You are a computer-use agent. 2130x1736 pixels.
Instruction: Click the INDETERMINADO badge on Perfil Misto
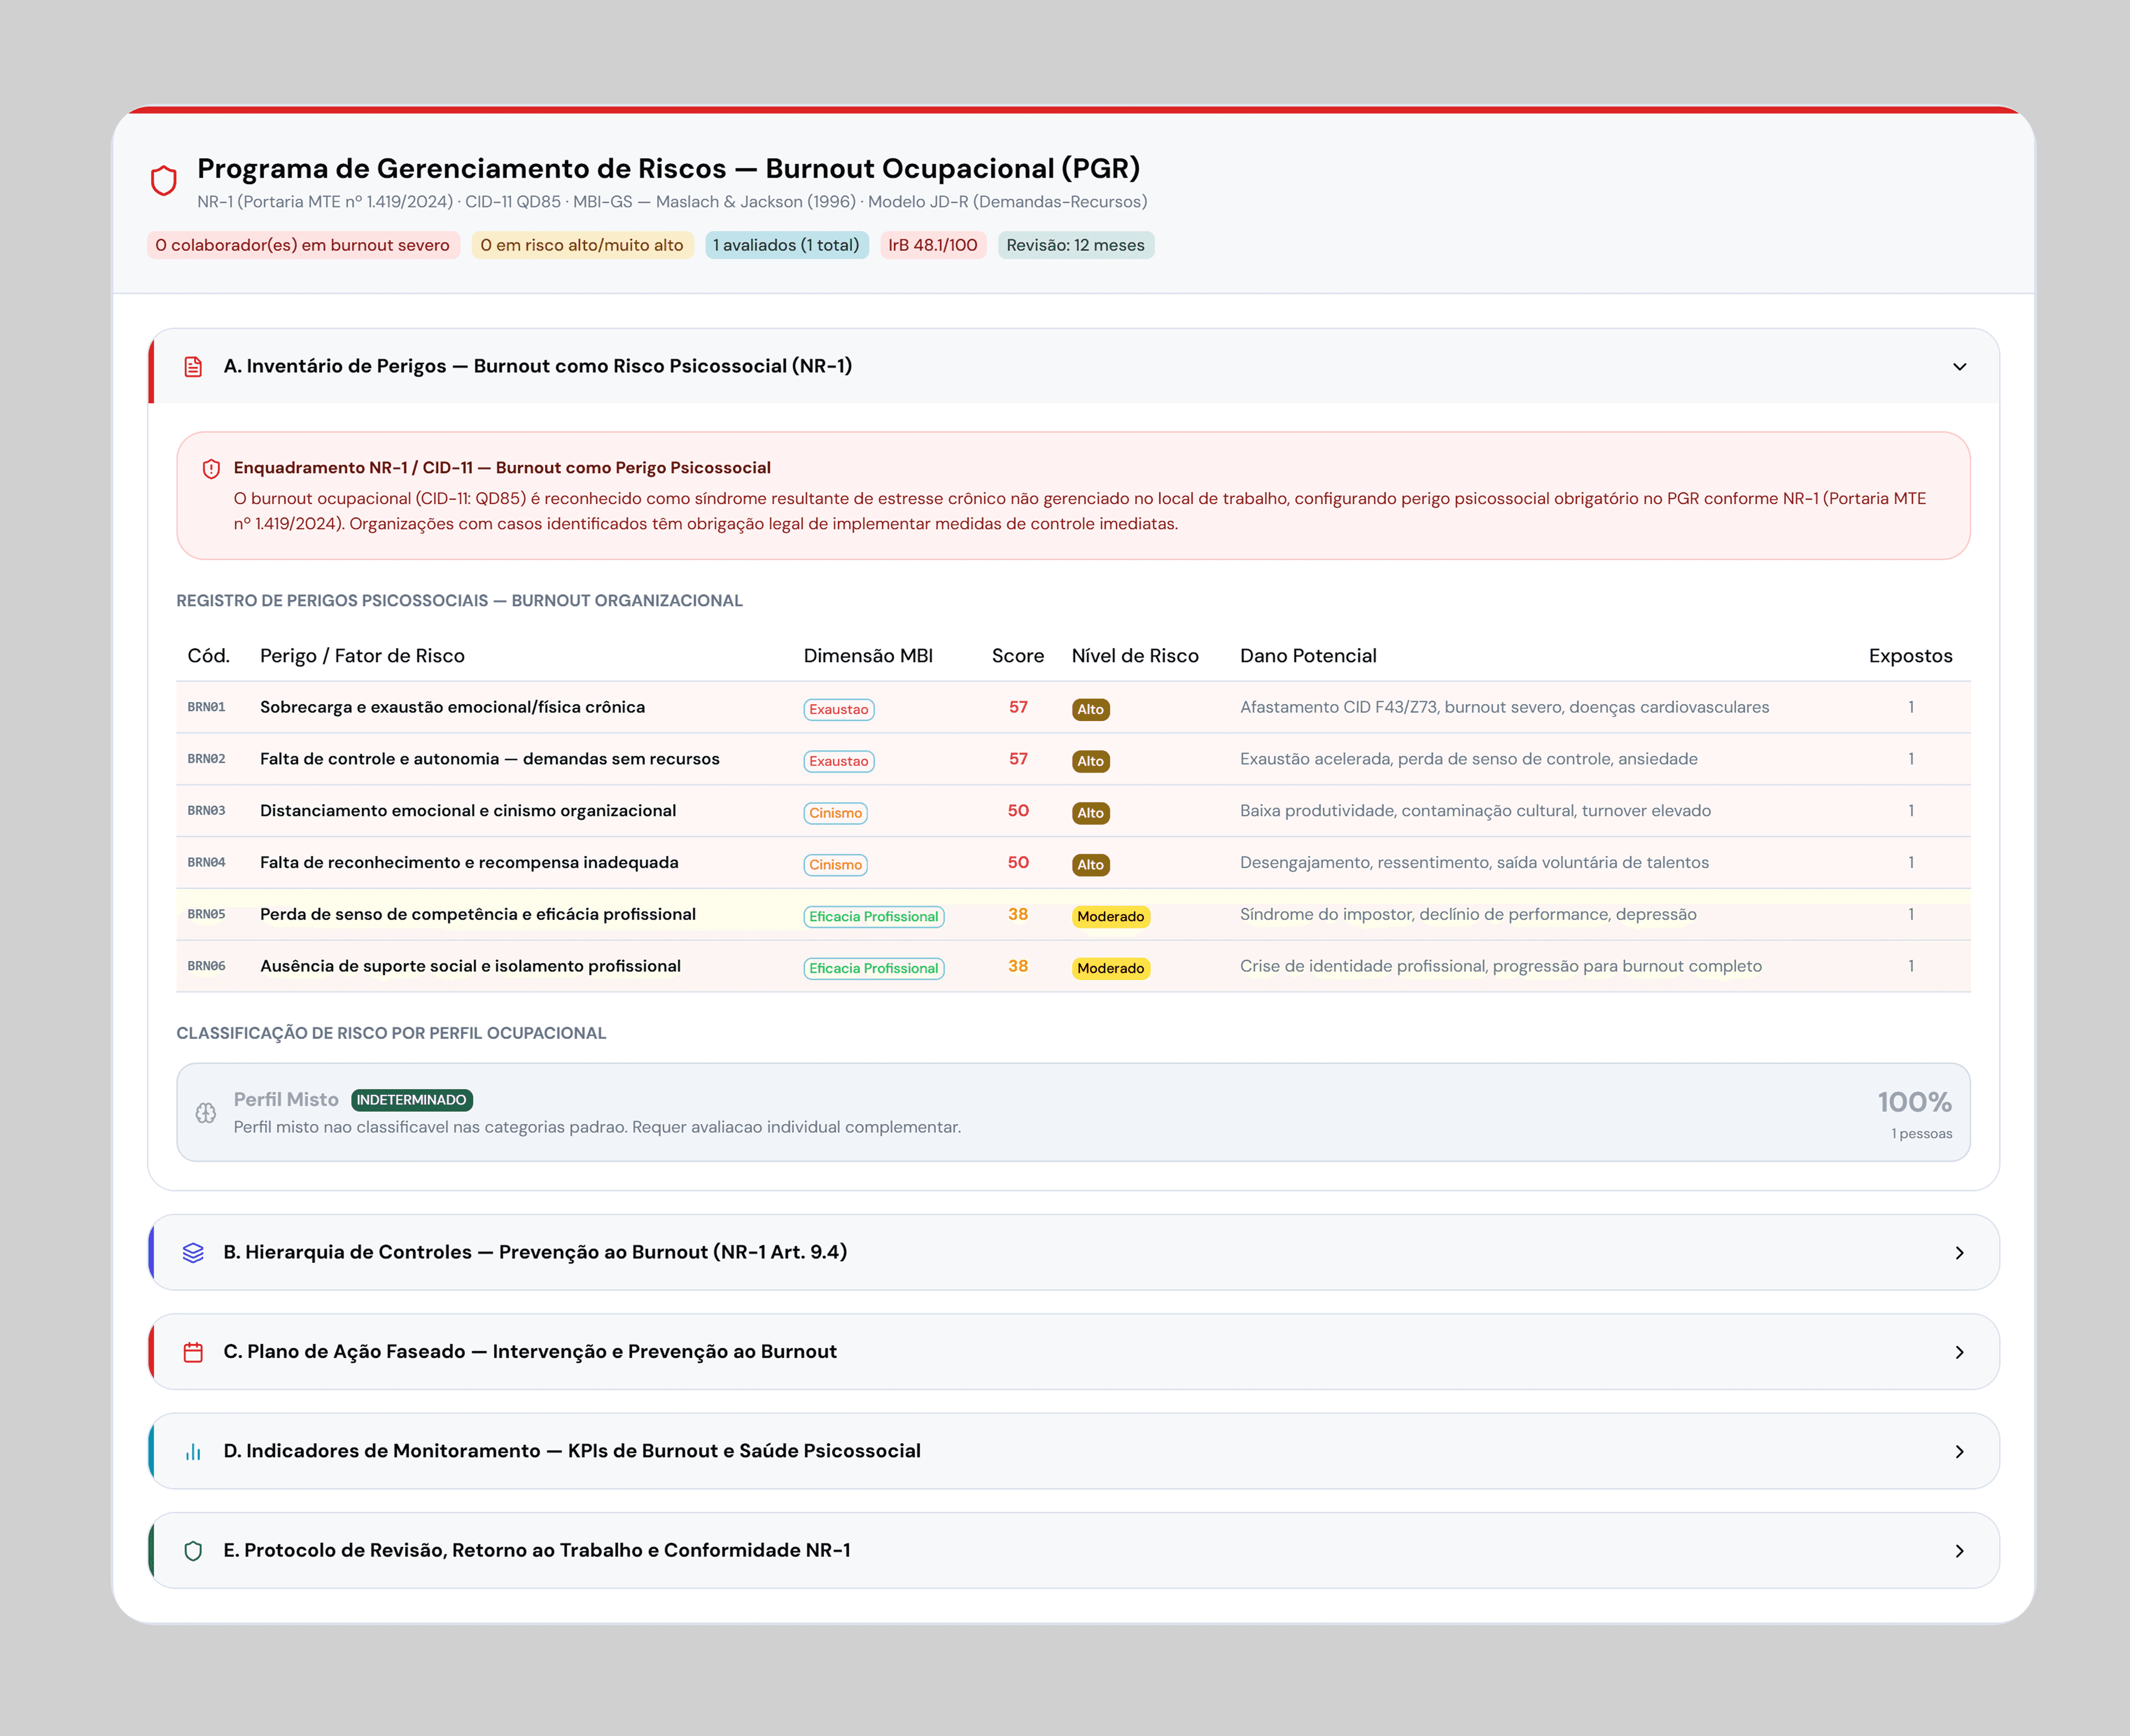click(x=411, y=1100)
